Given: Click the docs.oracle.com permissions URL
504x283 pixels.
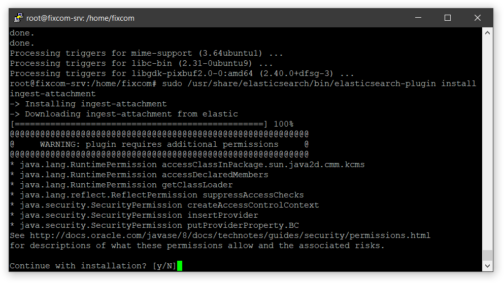Looking at the screenshot, I should 230,235.
